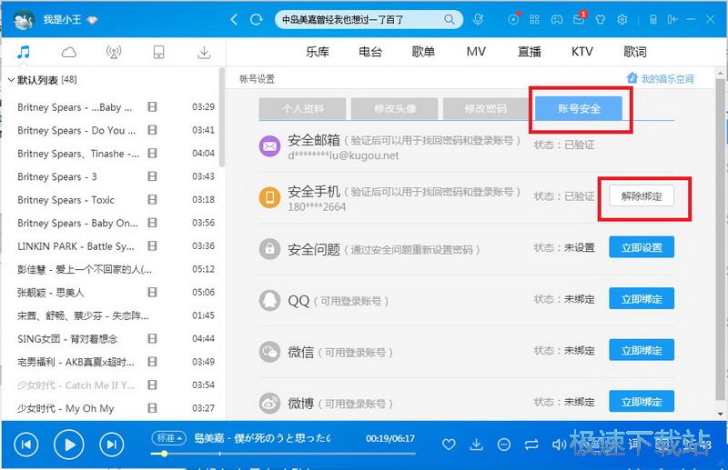
Task: Refresh the page with reload icon
Action: point(257,19)
